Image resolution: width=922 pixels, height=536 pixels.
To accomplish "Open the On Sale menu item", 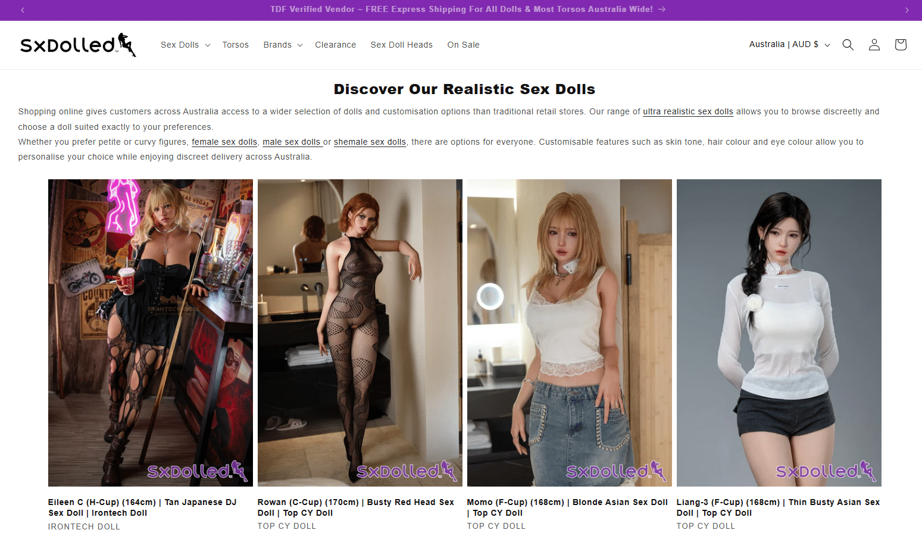I will pos(464,45).
